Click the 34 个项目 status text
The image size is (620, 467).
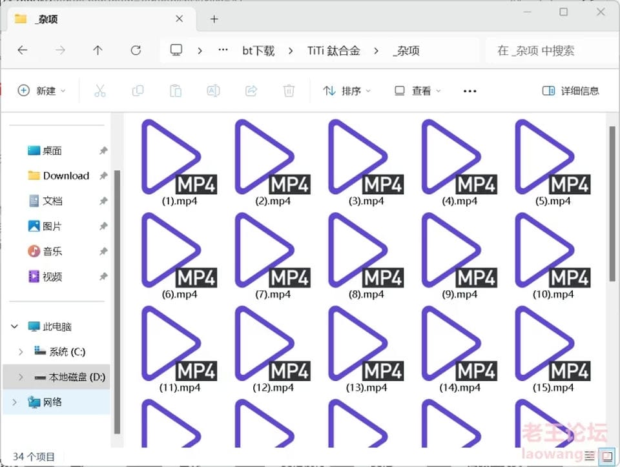34,457
